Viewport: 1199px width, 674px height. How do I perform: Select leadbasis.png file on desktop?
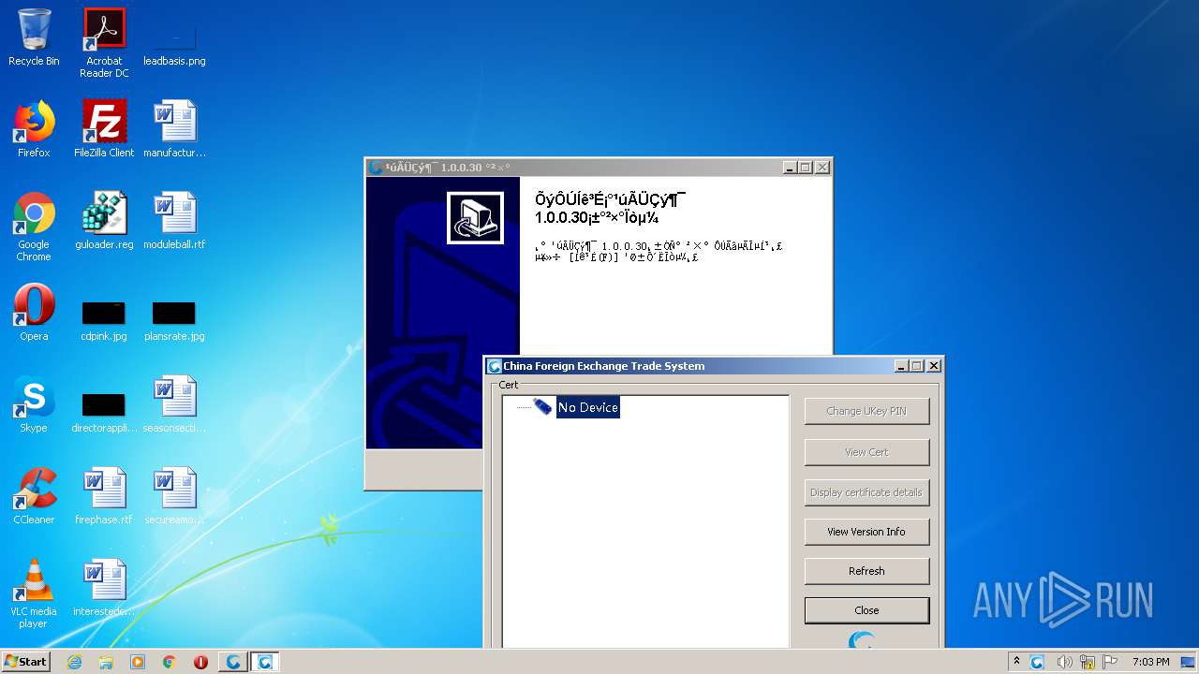(174, 43)
